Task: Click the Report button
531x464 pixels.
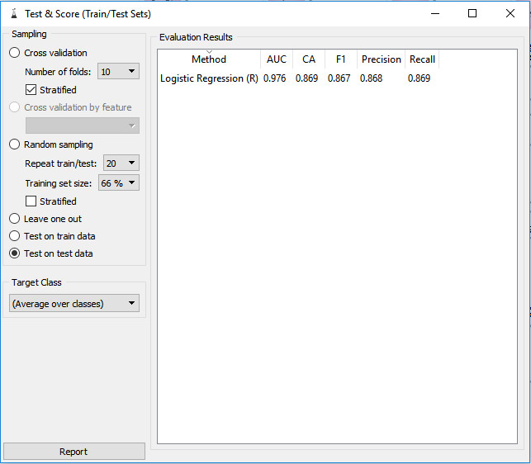Action: tap(74, 452)
